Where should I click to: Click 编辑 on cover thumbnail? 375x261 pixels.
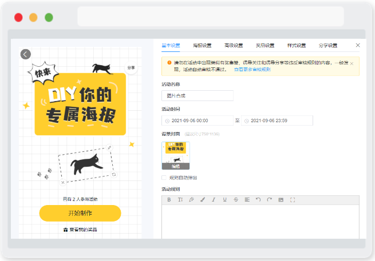(x=176, y=166)
